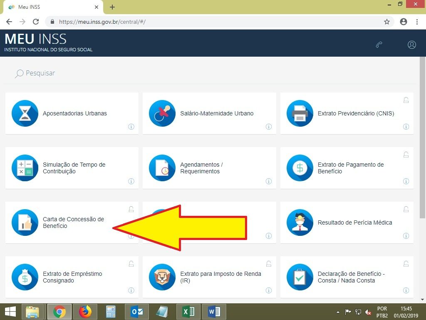Switch to the Meu INSS browser tab
The image size is (426, 320).
(x=53, y=7)
